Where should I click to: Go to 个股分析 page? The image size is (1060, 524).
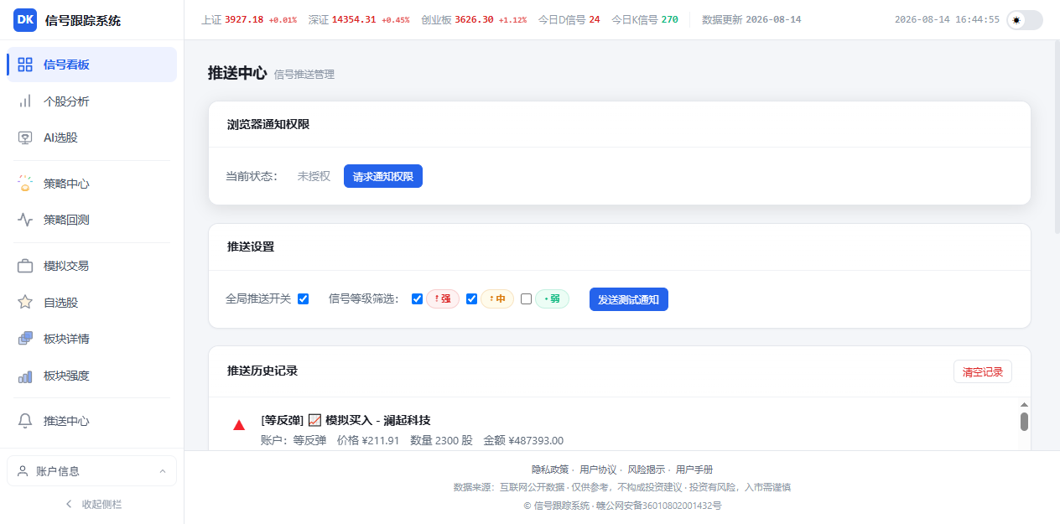pos(92,101)
